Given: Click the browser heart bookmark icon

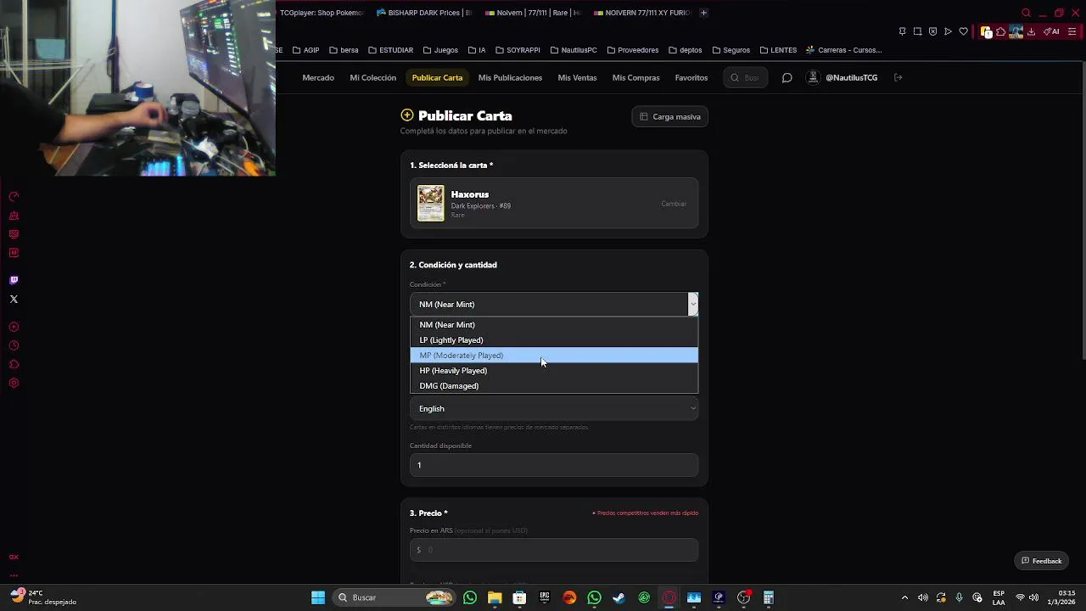Looking at the screenshot, I should (x=963, y=31).
